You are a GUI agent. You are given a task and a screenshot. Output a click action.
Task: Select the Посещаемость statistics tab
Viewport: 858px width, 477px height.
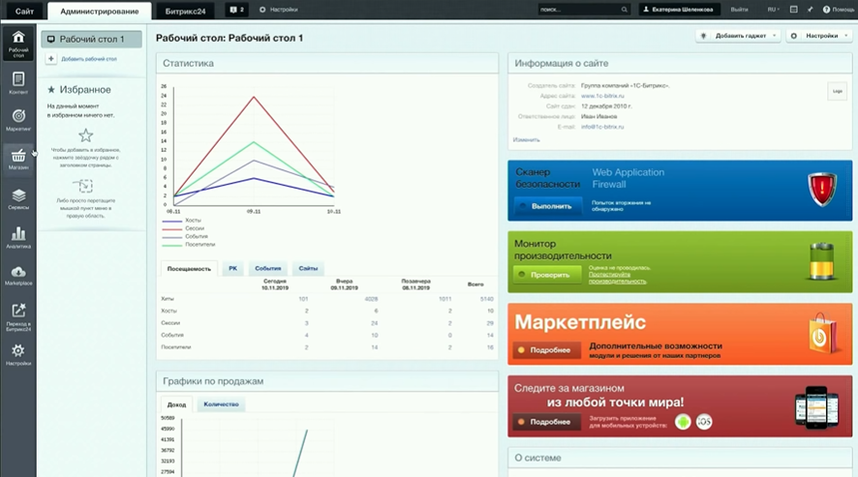(x=189, y=269)
